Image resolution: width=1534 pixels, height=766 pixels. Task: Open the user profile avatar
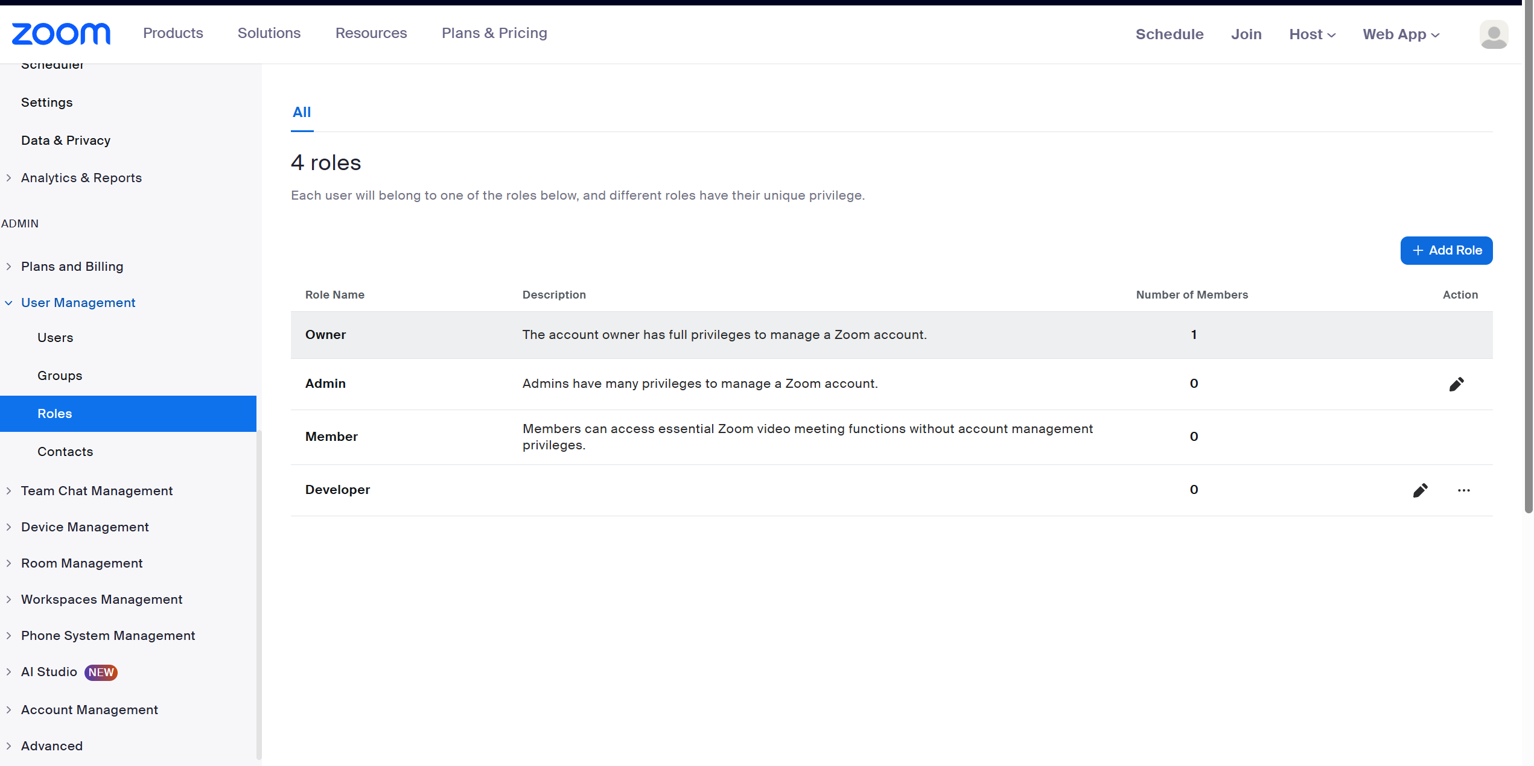pos(1494,34)
